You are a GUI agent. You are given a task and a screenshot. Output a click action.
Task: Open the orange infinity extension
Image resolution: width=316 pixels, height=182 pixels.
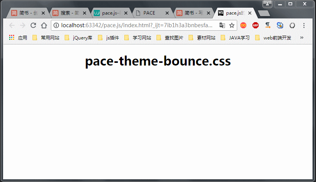tap(243, 25)
